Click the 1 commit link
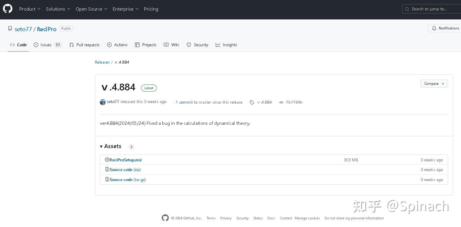461x227 pixels. pyautogui.click(x=184, y=102)
